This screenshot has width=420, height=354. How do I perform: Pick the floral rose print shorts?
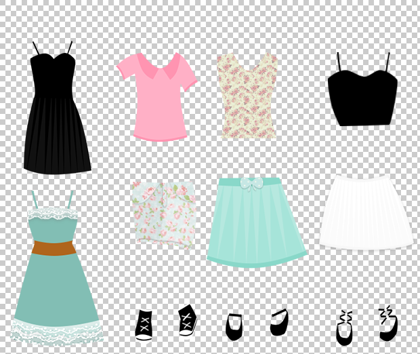[164, 214]
